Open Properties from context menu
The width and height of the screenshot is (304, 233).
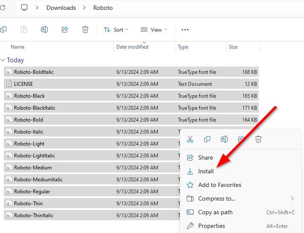point(240,226)
